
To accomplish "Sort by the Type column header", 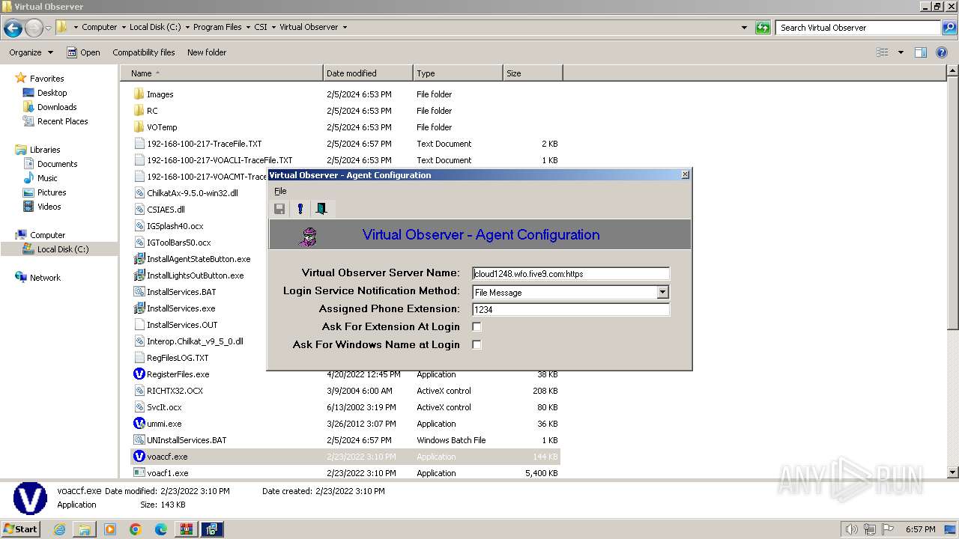I will click(458, 73).
